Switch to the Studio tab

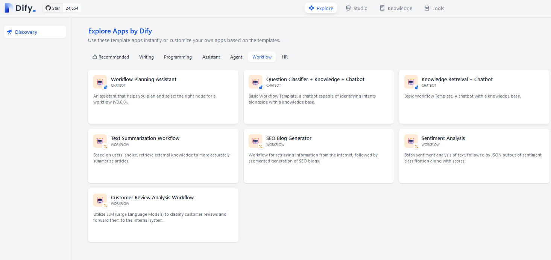(357, 8)
